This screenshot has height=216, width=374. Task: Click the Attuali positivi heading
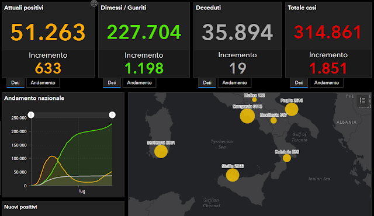click(23, 8)
